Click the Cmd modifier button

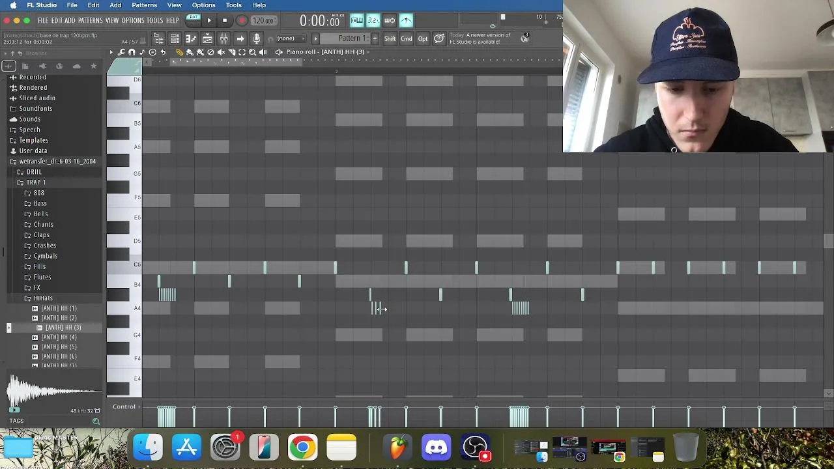click(x=407, y=39)
